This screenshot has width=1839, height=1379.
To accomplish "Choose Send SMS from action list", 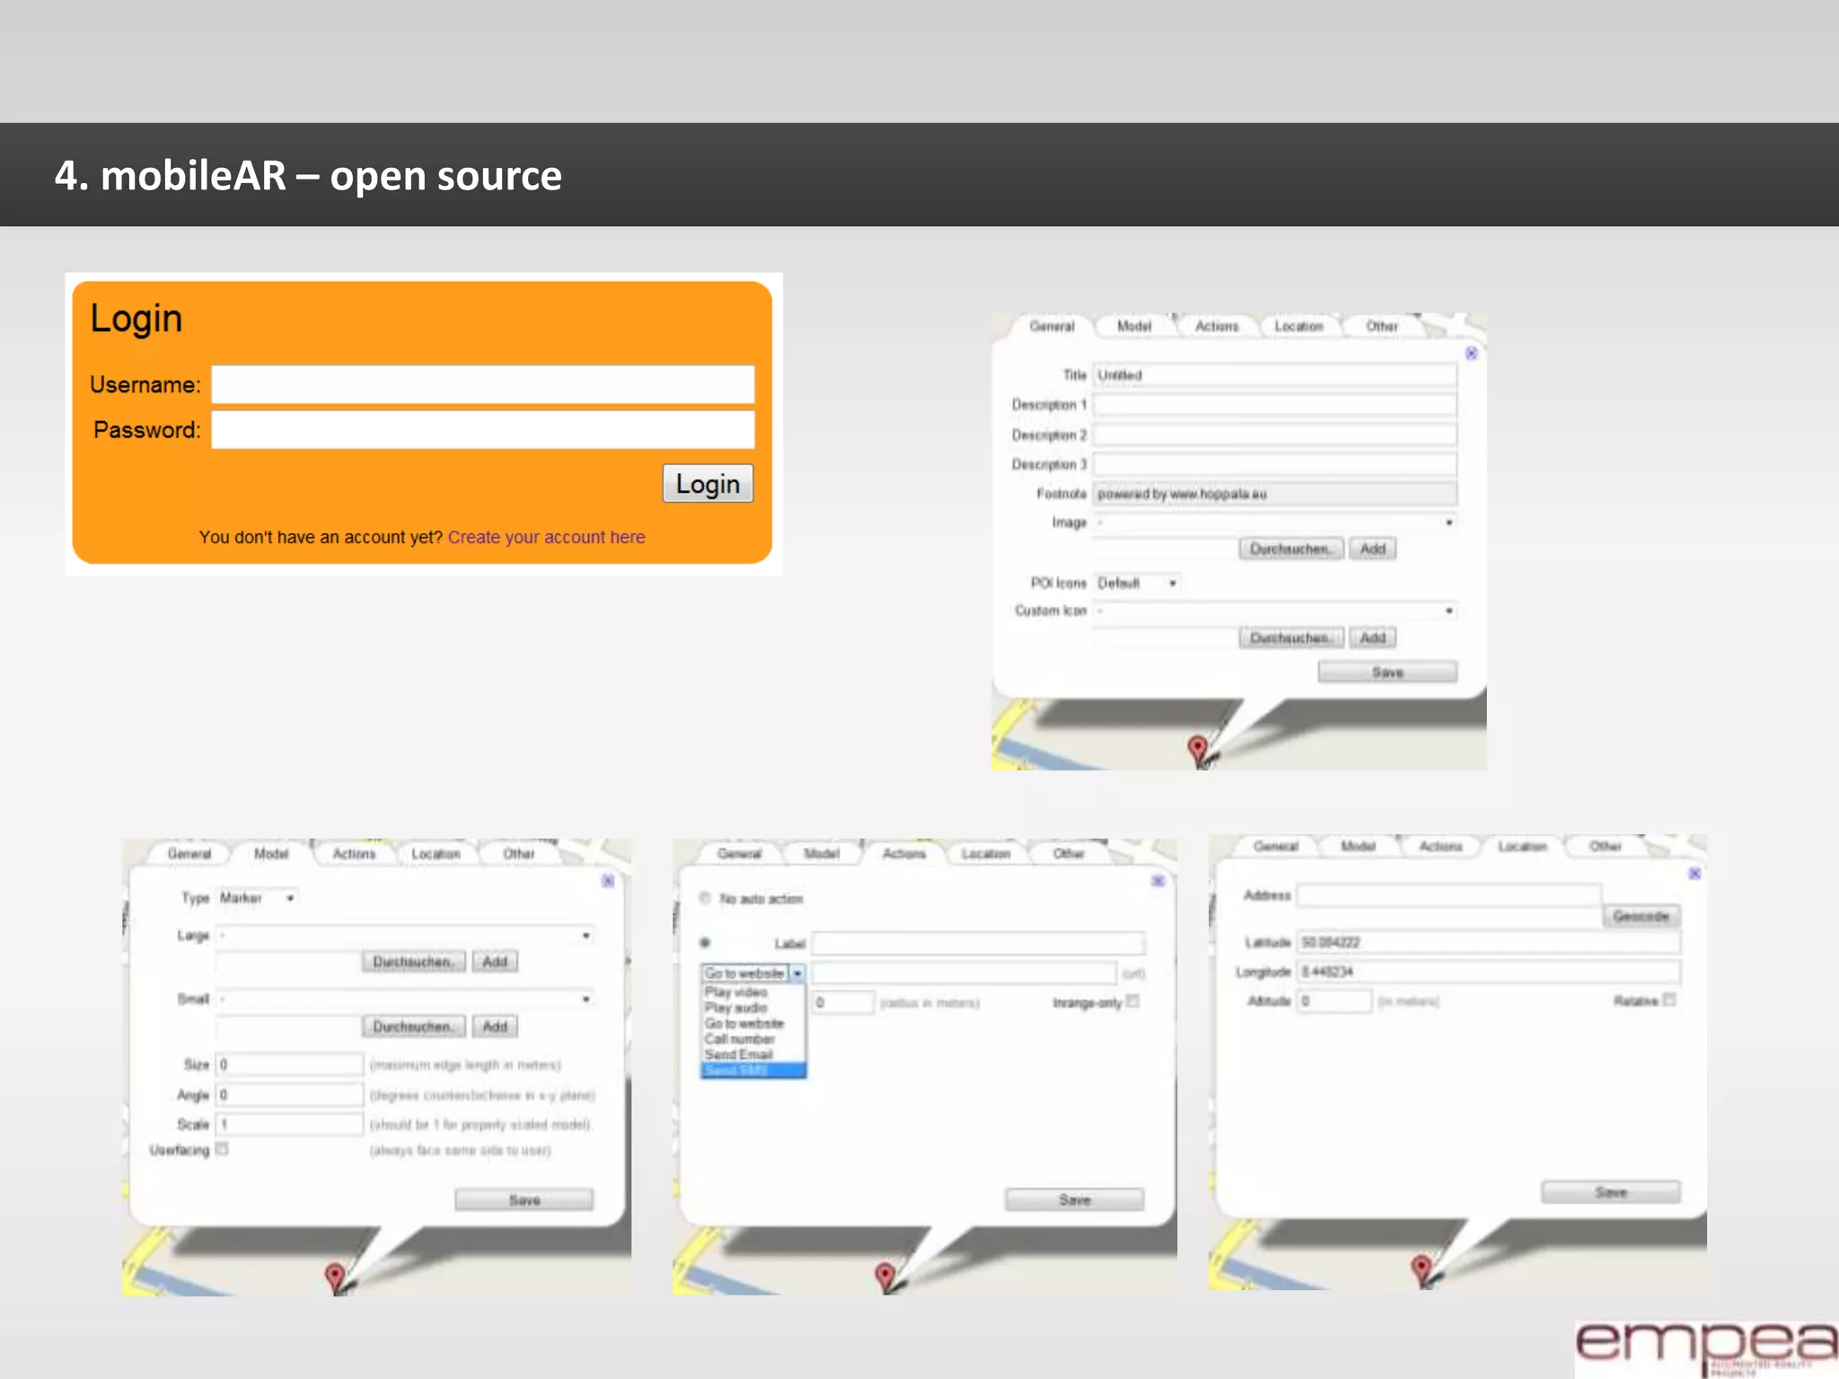I will click(752, 1070).
